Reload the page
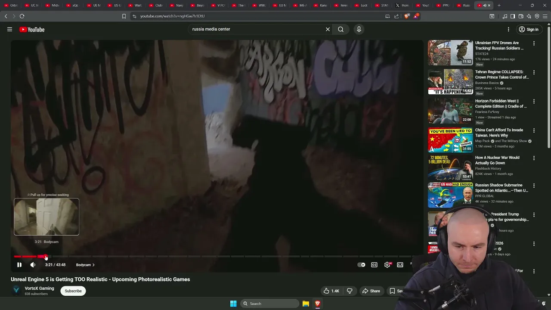 (22, 16)
